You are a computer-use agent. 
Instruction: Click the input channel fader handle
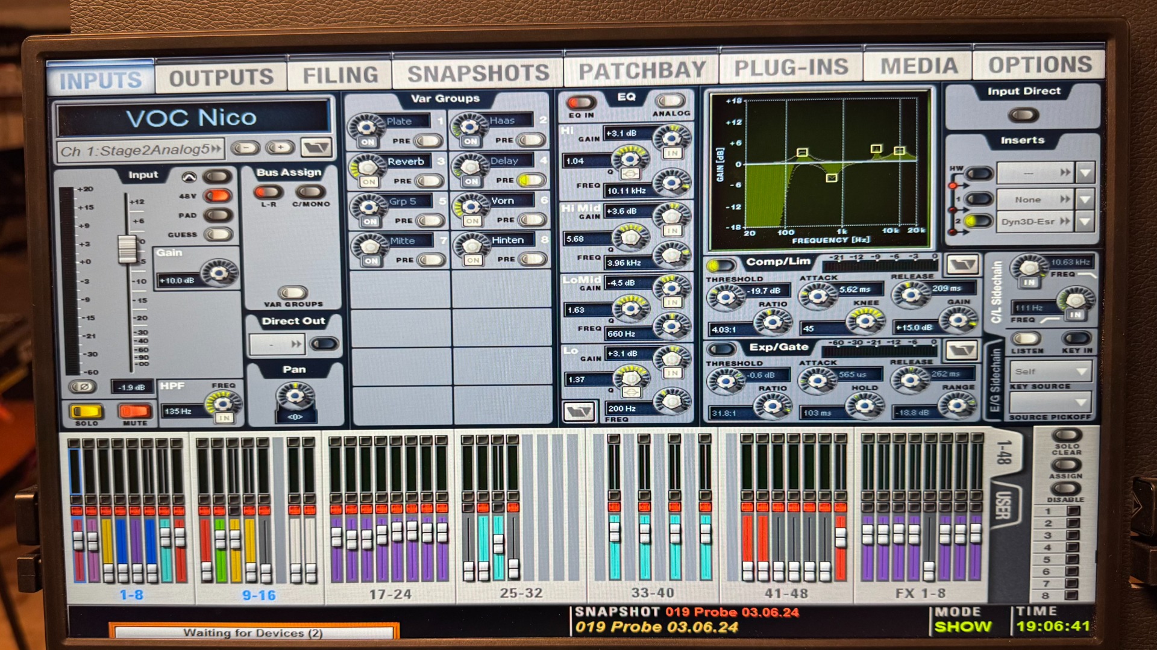point(127,249)
